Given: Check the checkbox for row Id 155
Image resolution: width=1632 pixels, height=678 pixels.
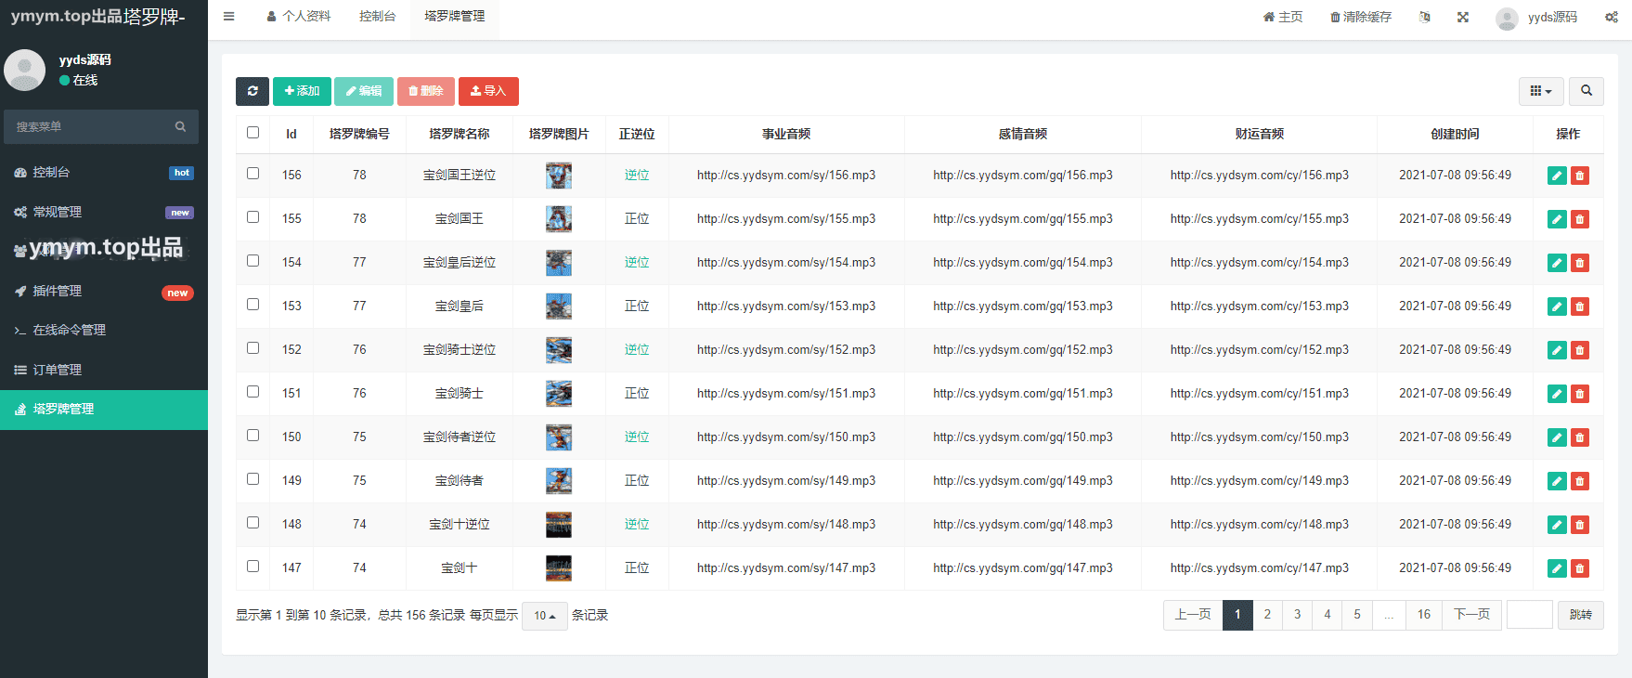Looking at the screenshot, I should pos(253,217).
